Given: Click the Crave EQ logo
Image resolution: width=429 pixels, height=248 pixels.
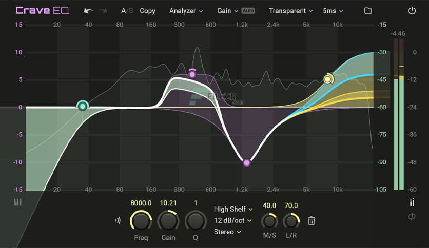Looking at the screenshot, I should [x=43, y=11].
